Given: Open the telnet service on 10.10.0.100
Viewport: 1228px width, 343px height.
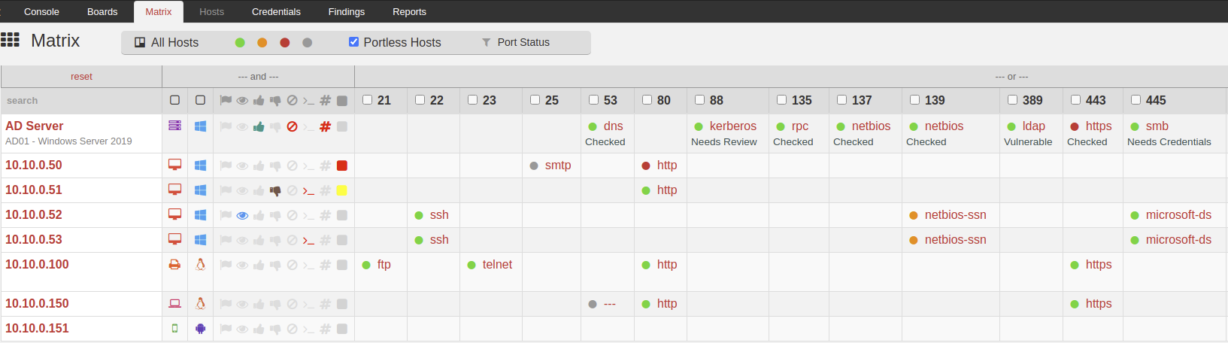Looking at the screenshot, I should coord(497,264).
